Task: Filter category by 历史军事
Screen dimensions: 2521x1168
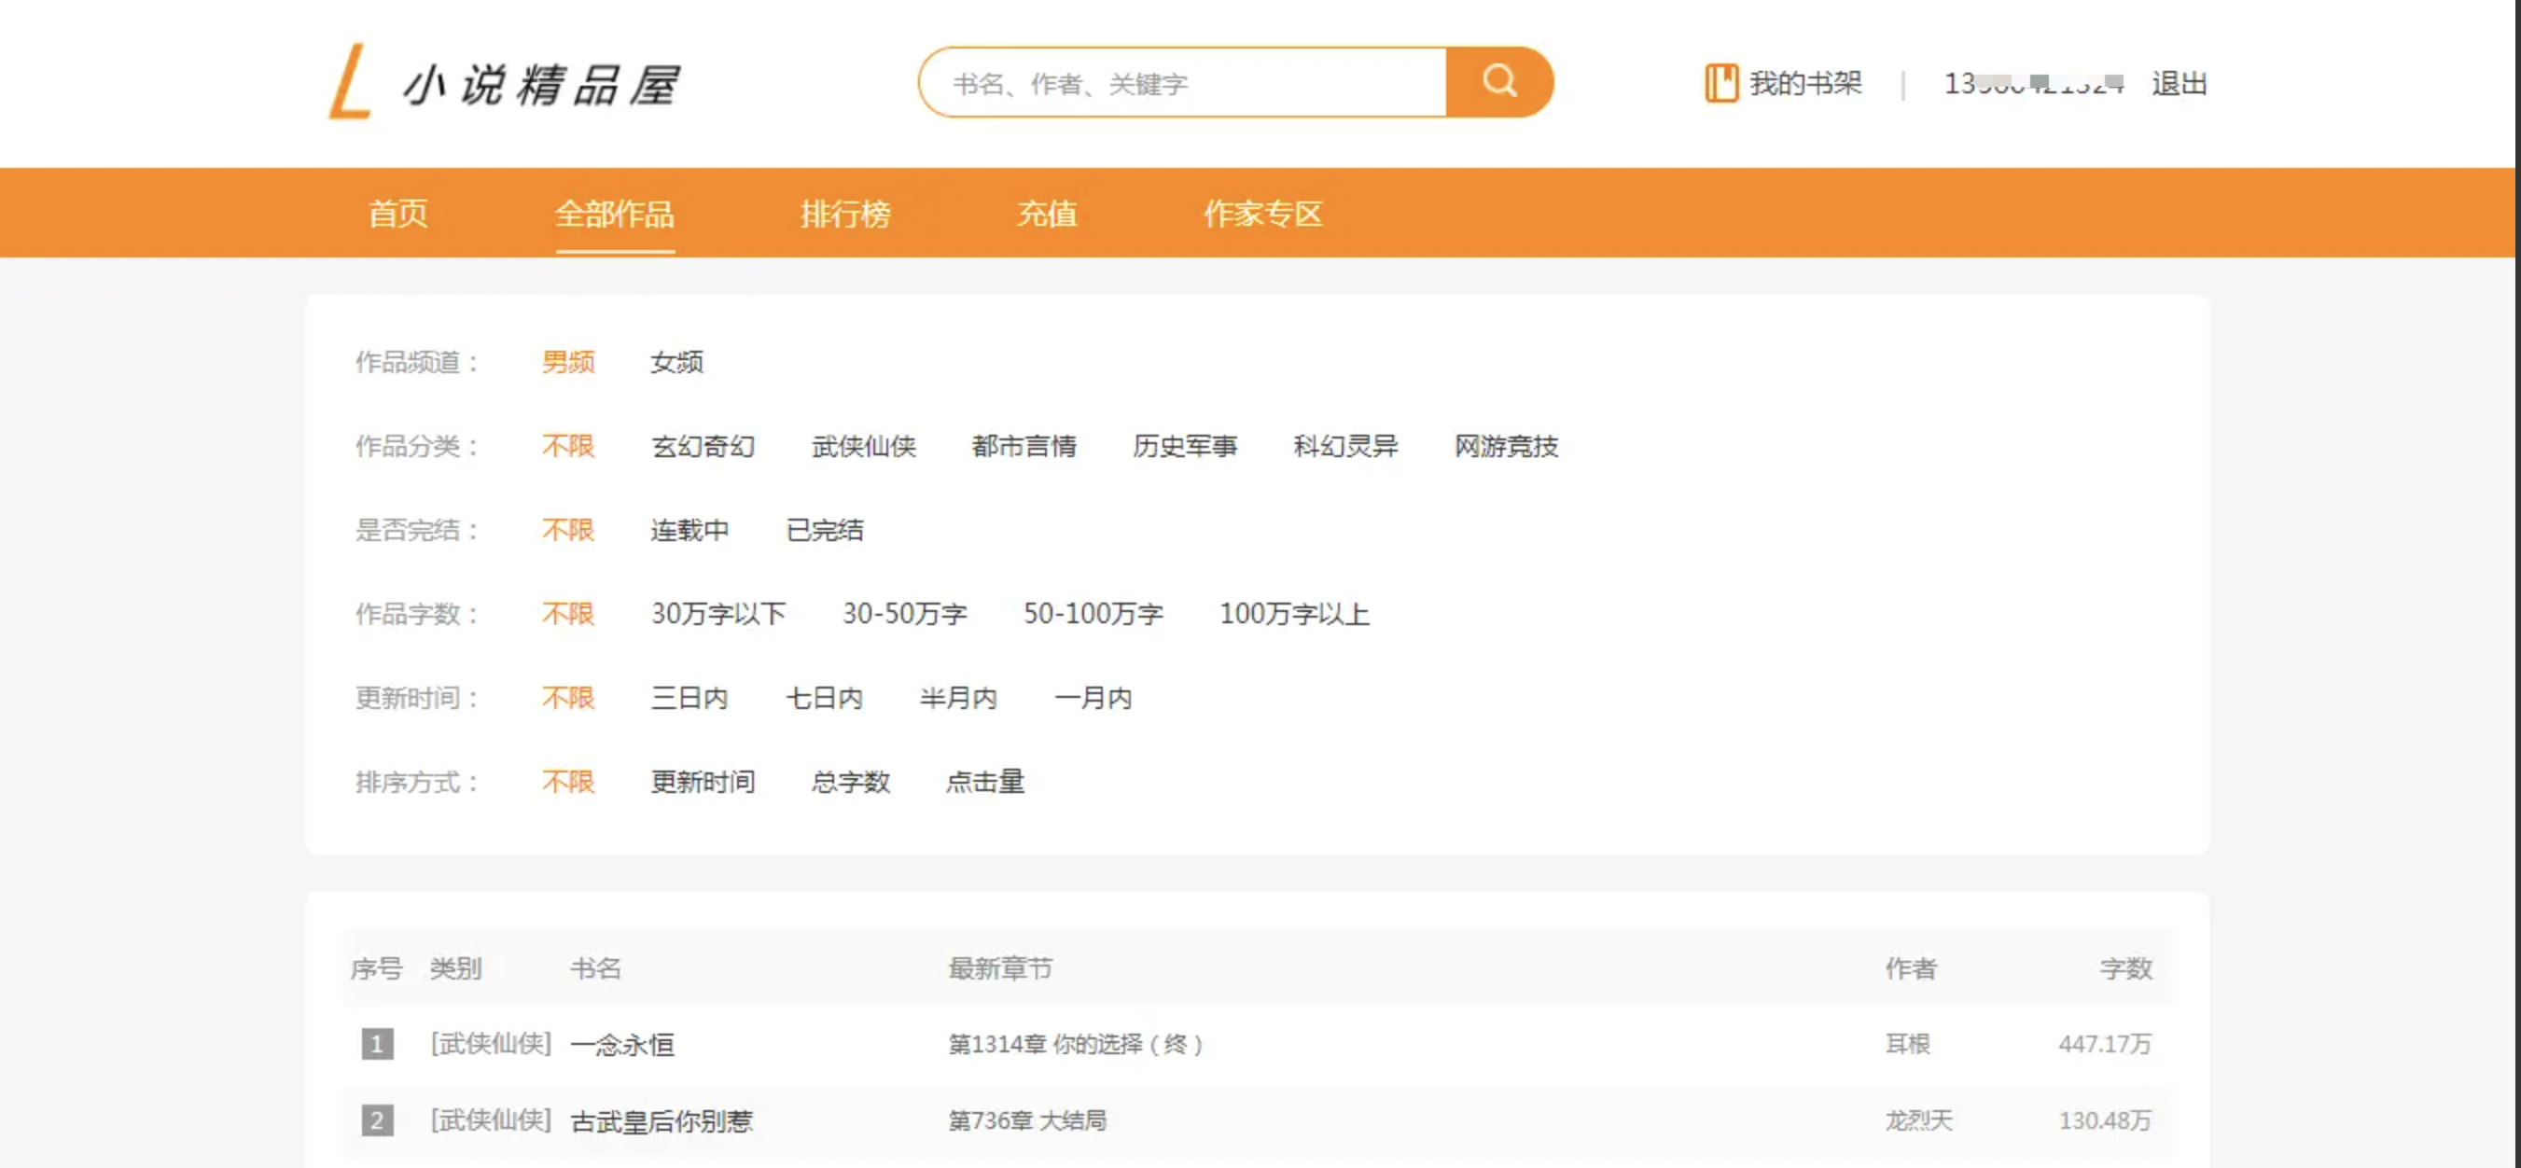Action: (1185, 446)
